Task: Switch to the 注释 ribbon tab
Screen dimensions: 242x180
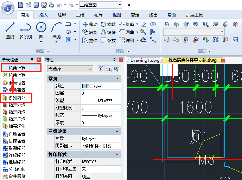Action: tap(62, 15)
